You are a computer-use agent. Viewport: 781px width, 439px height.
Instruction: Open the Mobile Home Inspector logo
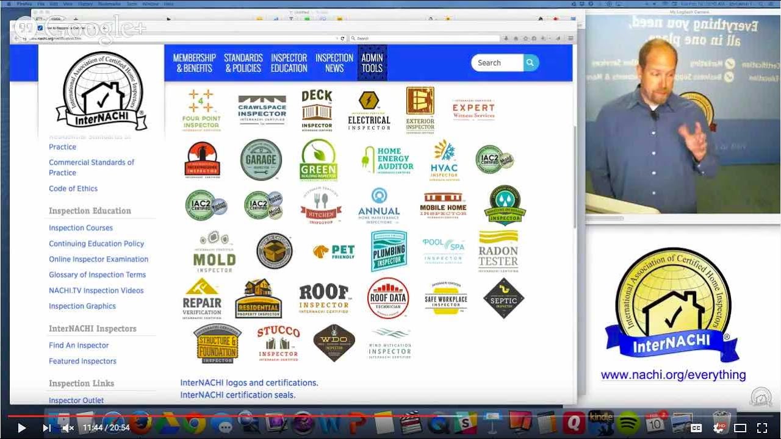(443, 205)
